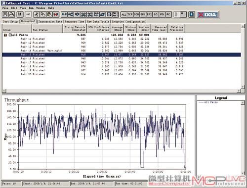This screenshot has width=247, height=188.
Task: Click the ALL grouping toolbar button
Action: pos(123,14)
